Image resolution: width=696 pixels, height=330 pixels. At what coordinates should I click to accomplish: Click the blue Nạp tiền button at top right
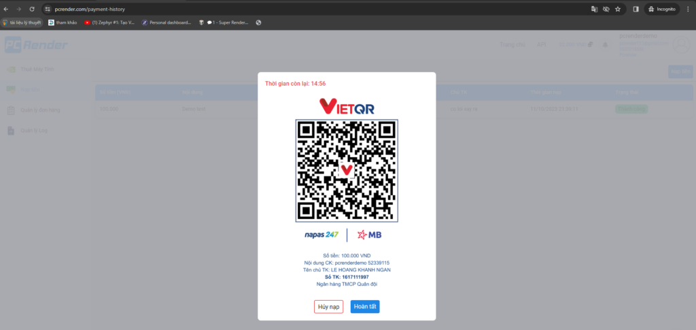point(680,71)
